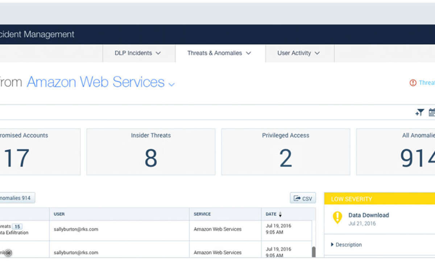Select the Data Exfiltration label in the table
The height and width of the screenshot is (261, 435).
coord(14,233)
